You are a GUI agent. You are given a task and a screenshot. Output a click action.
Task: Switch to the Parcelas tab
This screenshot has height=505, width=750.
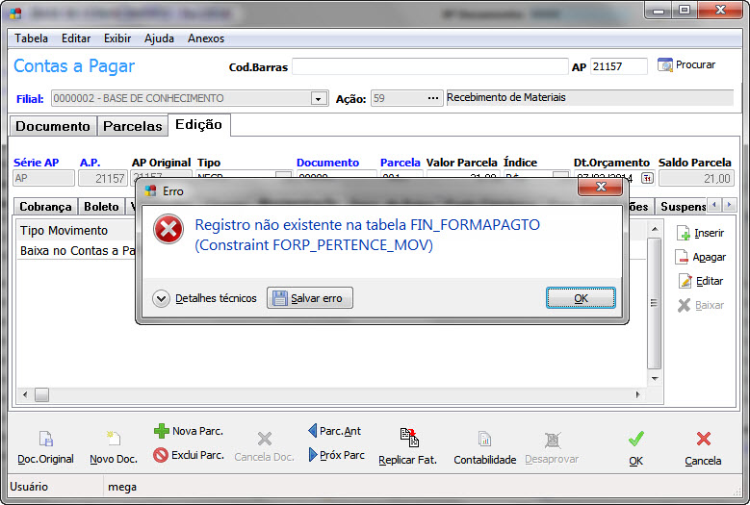click(133, 126)
